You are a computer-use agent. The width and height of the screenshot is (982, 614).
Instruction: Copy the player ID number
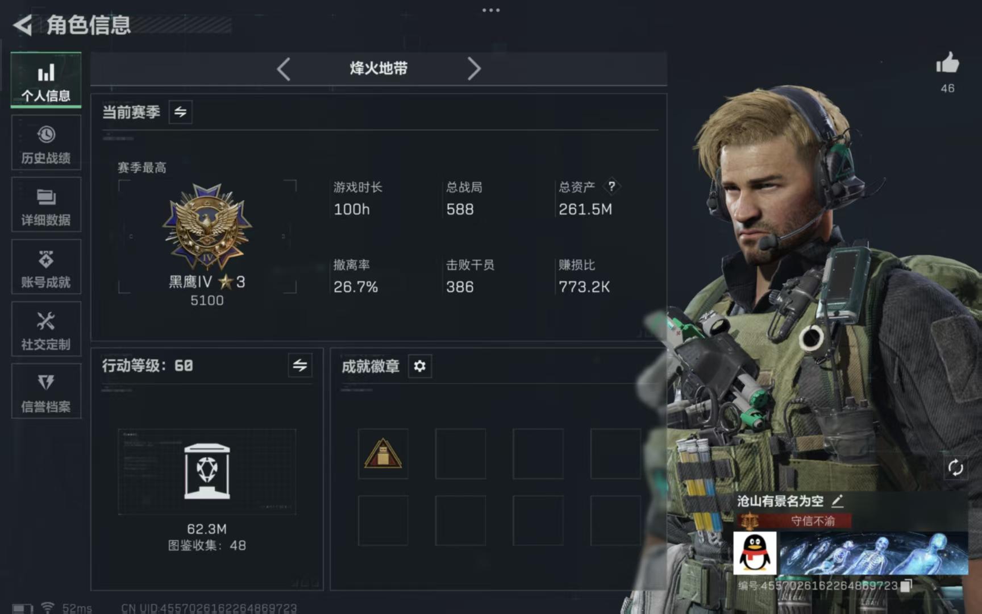(x=906, y=585)
